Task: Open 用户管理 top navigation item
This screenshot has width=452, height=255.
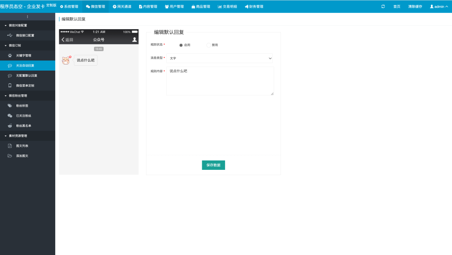Action: click(174, 6)
